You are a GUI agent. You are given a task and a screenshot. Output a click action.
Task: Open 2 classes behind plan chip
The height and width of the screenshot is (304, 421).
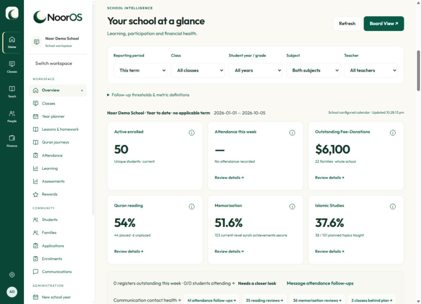371,300
